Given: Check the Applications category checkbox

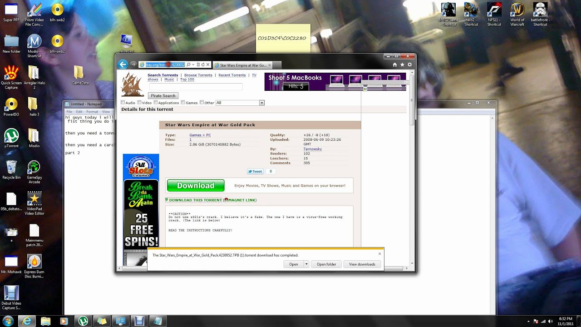Looking at the screenshot, I should 155,103.
